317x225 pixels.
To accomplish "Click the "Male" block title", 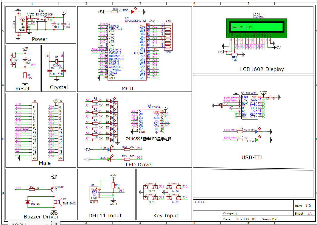I will (x=45, y=163).
